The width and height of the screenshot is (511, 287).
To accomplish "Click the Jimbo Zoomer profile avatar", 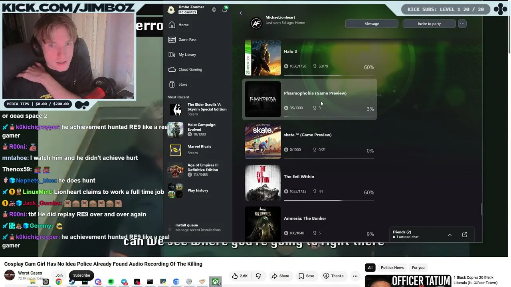I will pos(171,10).
